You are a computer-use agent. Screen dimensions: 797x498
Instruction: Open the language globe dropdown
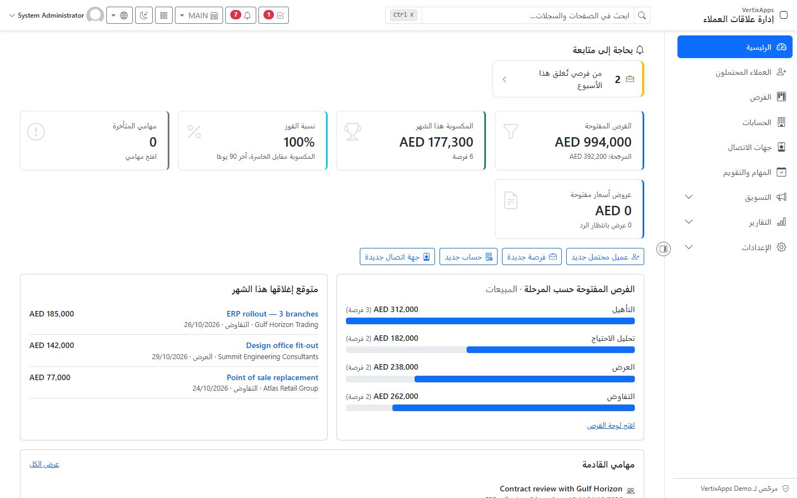pos(120,15)
